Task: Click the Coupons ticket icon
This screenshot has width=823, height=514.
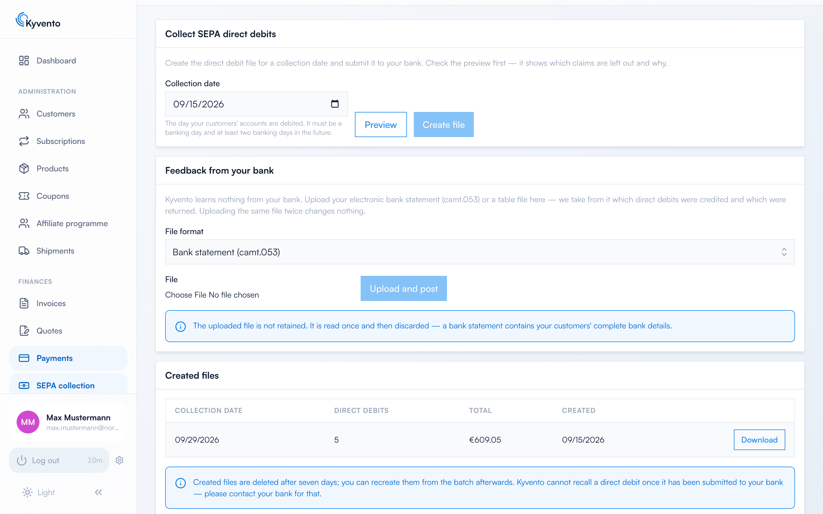Action: pyautogui.click(x=24, y=196)
